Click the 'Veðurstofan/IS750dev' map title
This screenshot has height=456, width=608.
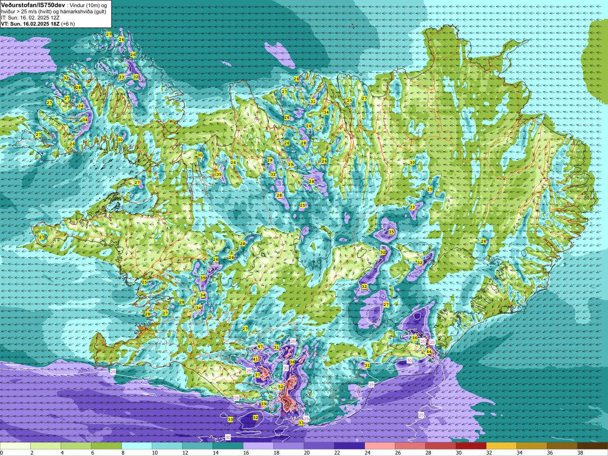33,4
